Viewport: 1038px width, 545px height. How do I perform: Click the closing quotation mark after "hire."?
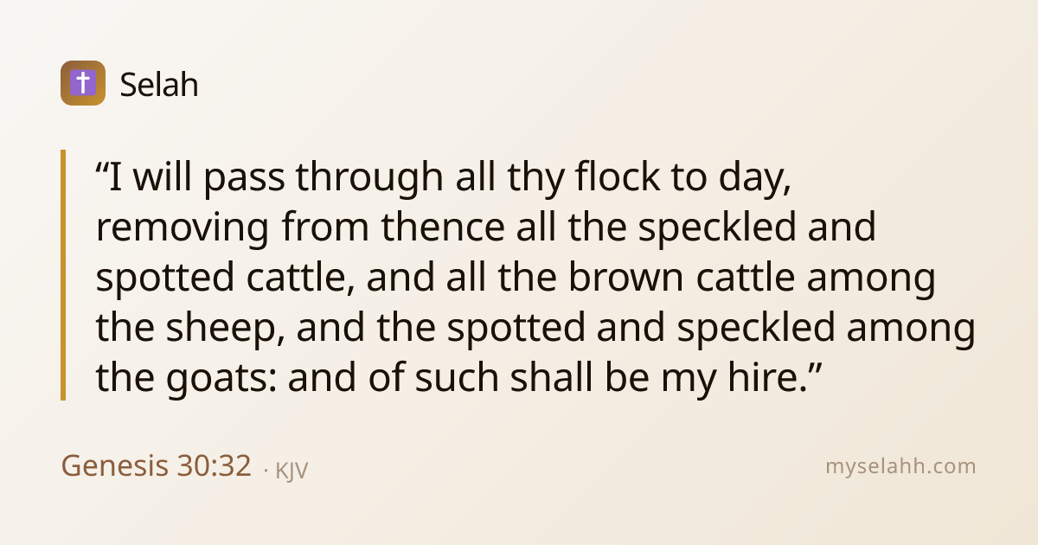click(x=811, y=369)
